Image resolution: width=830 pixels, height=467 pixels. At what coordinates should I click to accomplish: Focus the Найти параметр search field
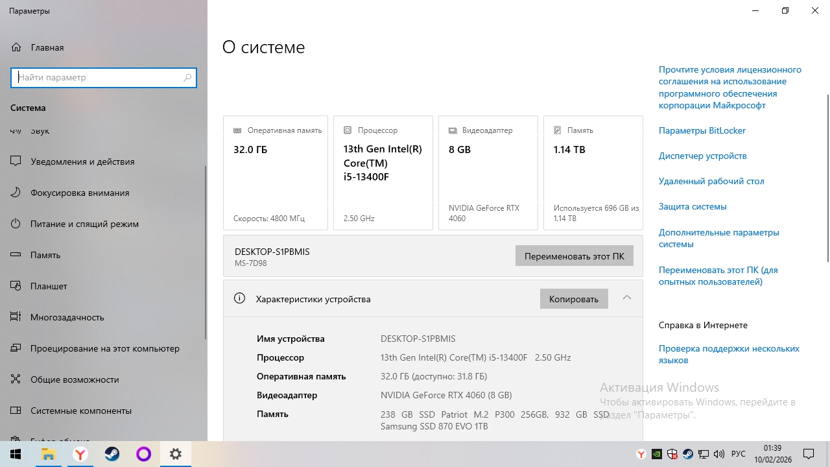(x=104, y=78)
